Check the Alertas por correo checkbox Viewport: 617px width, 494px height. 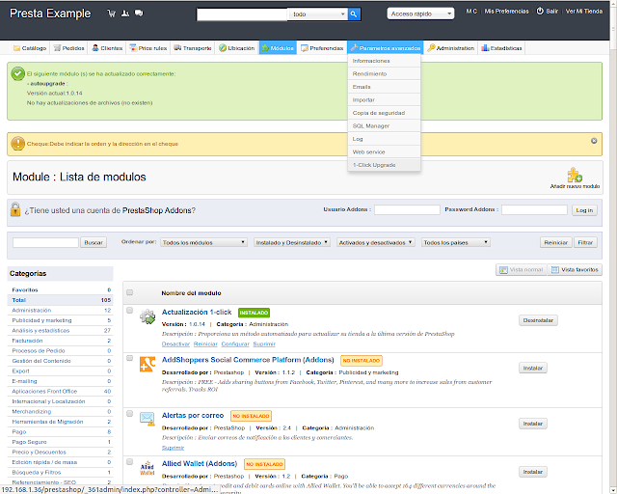coord(129,413)
